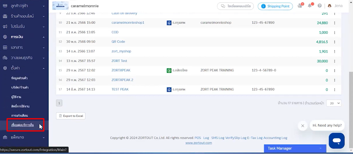353x154 pixels.
Task: Open the blue live chat widget
Action: tap(336, 140)
